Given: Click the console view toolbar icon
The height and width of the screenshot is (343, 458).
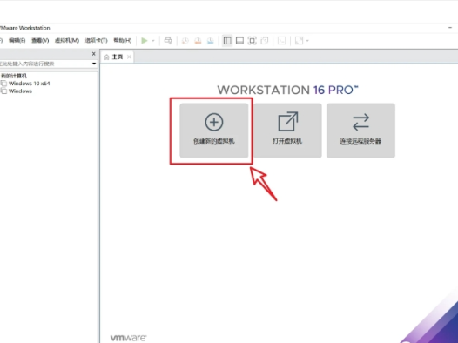Looking at the screenshot, I should tap(281, 41).
